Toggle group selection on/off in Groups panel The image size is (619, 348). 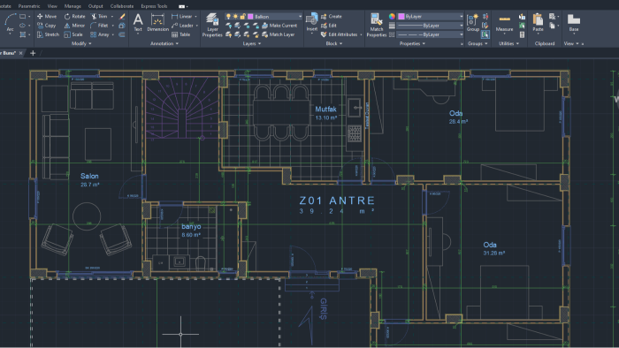pyautogui.click(x=485, y=34)
